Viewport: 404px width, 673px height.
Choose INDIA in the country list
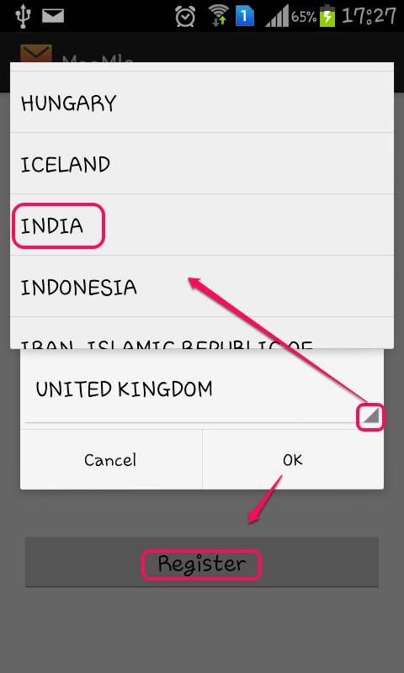point(202,225)
